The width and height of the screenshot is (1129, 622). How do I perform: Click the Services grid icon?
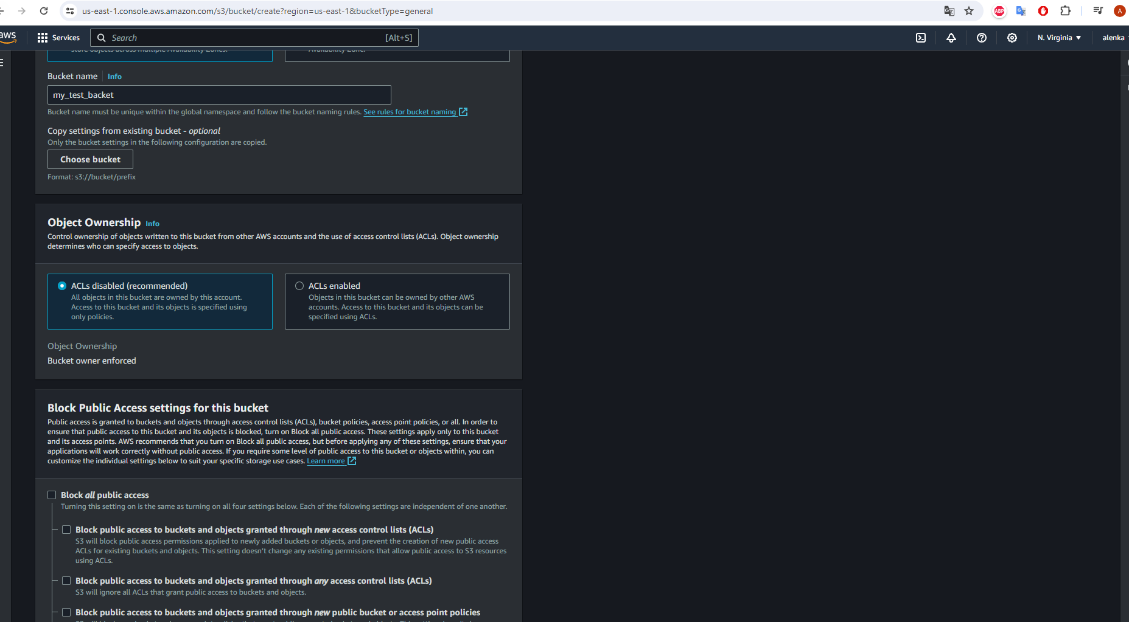[42, 38]
